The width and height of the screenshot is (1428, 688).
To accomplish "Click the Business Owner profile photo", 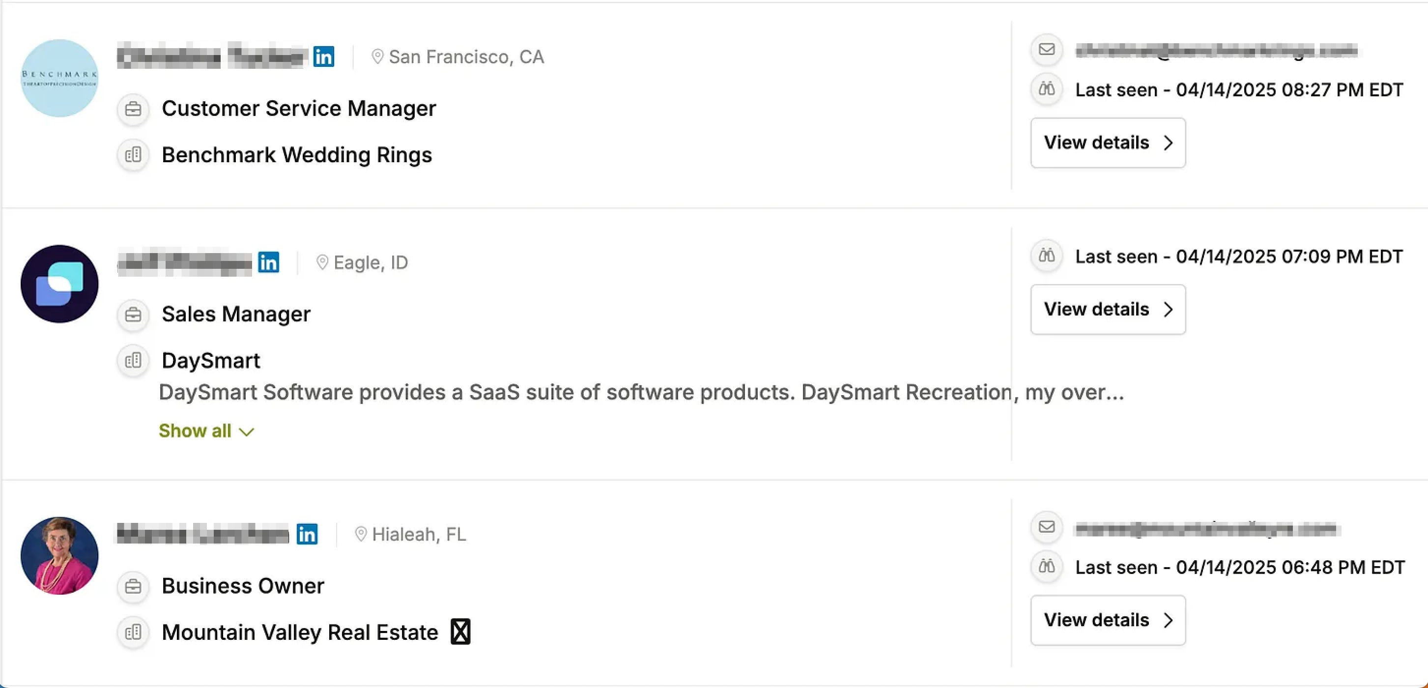I will coord(59,555).
